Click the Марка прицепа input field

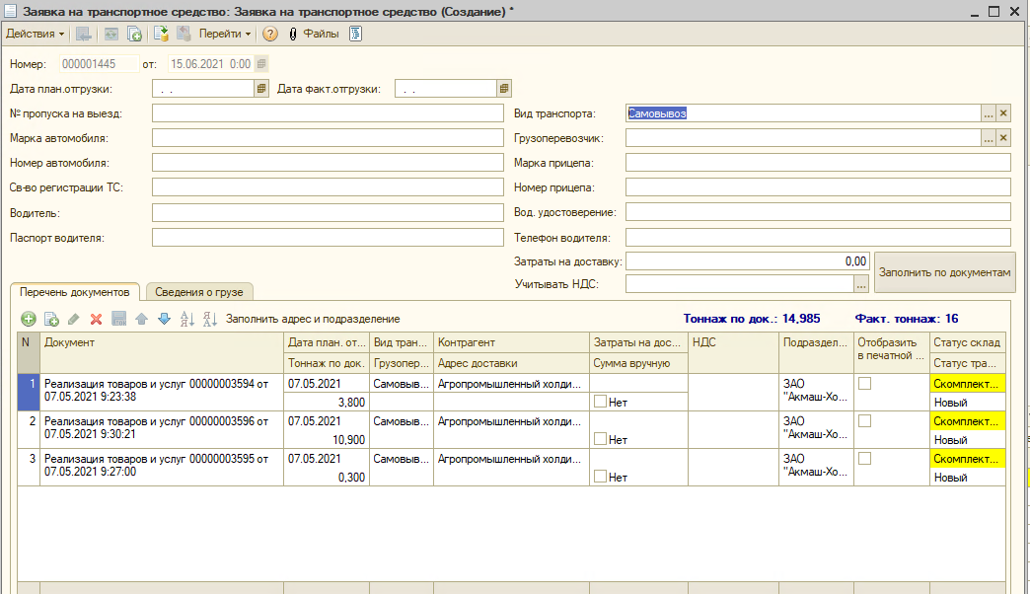[818, 163]
